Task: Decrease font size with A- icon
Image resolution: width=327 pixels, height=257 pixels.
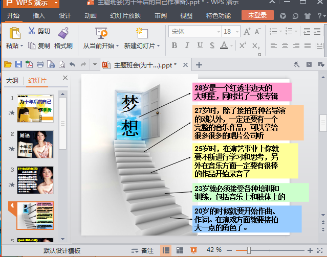Action: (x=257, y=32)
